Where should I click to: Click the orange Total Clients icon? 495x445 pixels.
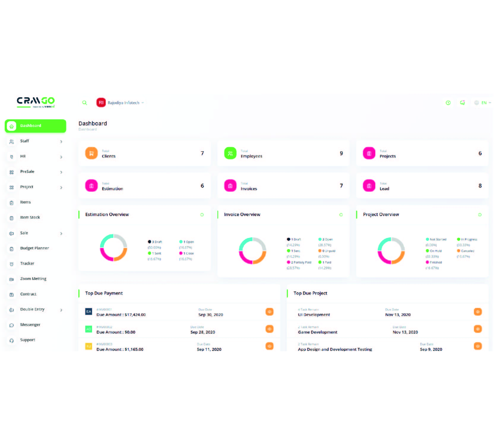pyautogui.click(x=91, y=153)
